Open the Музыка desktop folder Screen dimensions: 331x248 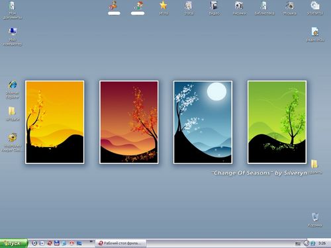click(290, 8)
